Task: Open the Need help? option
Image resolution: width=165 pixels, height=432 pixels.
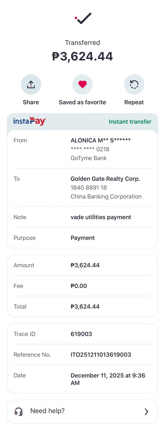Action: pos(48,411)
